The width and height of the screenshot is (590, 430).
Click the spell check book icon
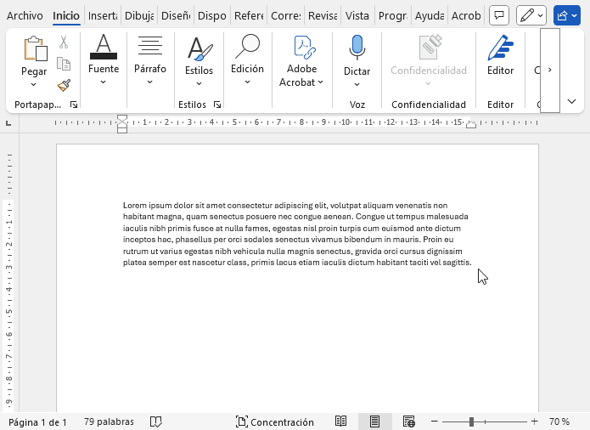(x=156, y=422)
